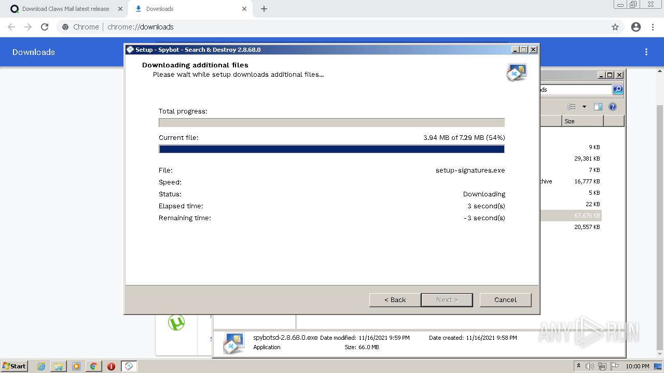Select the file sized 16,777 KB
The height and width of the screenshot is (373, 664).
point(587,181)
